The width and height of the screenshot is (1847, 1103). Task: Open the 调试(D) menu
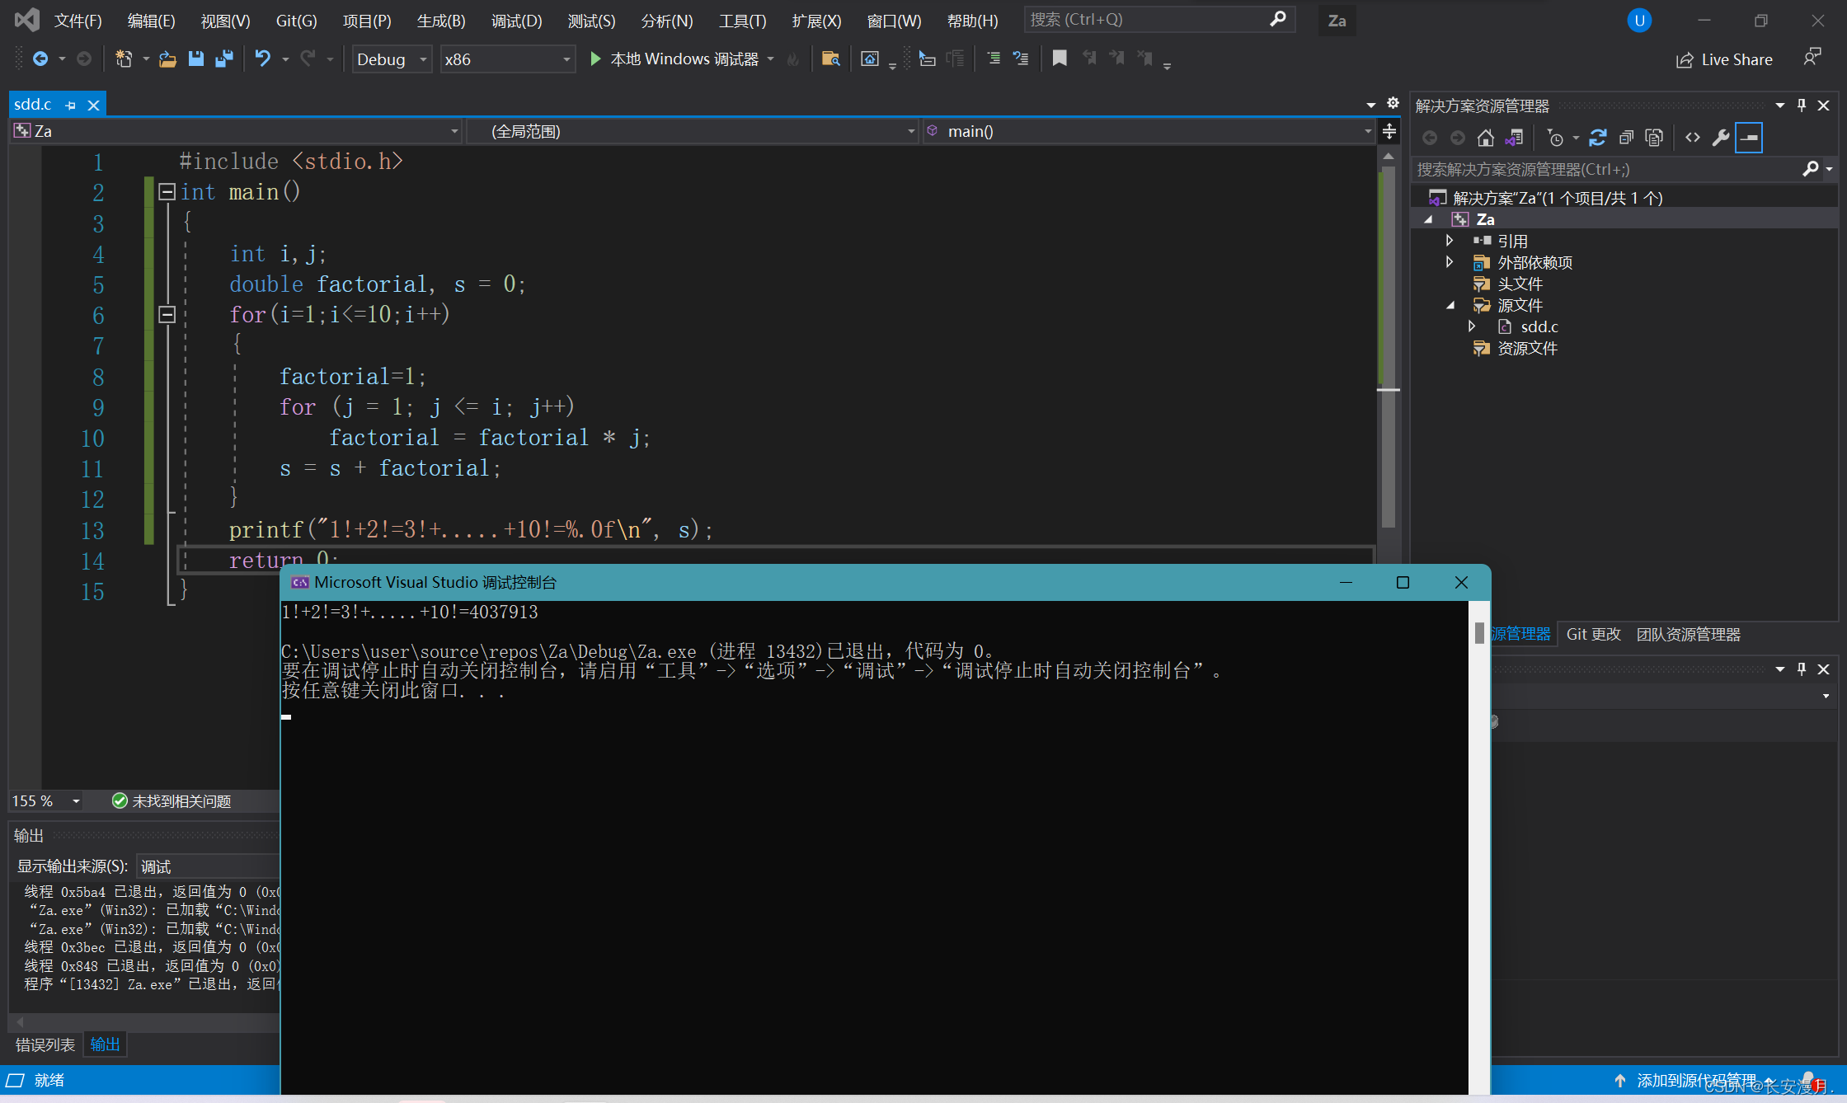pos(516,21)
